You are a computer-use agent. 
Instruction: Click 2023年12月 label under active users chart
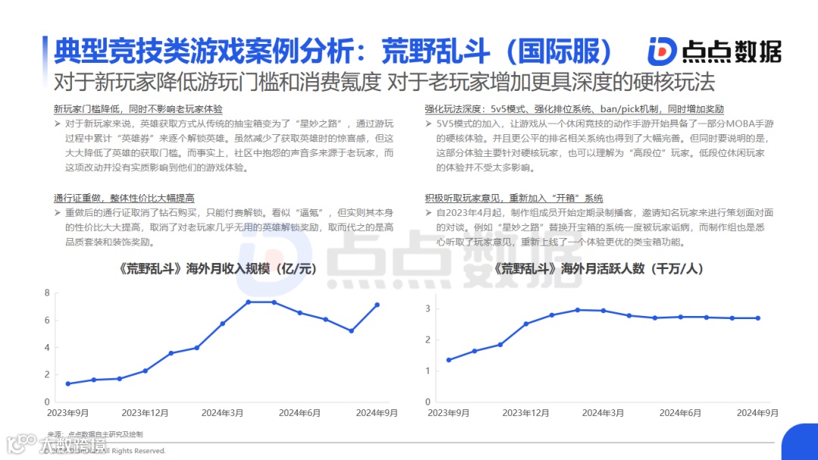tap(526, 413)
